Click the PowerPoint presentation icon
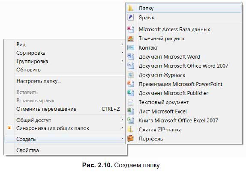The width and height of the screenshot is (246, 172). click(x=131, y=84)
